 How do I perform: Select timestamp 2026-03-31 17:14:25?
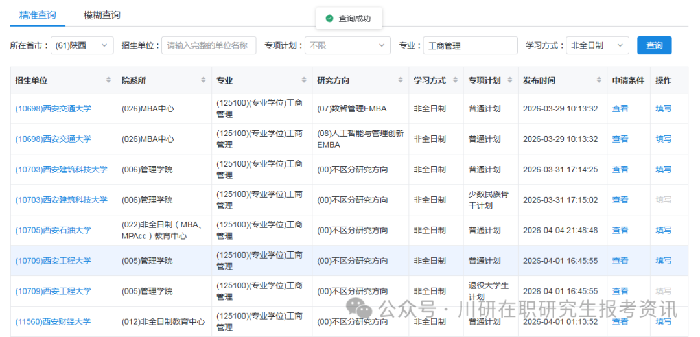point(560,170)
